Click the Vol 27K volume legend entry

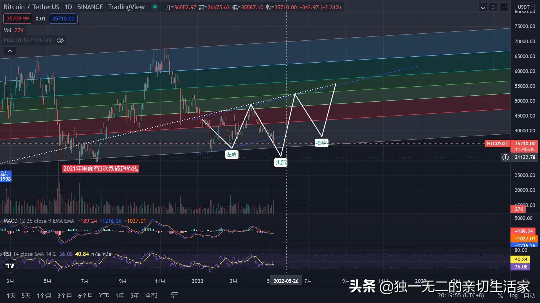coord(13,30)
